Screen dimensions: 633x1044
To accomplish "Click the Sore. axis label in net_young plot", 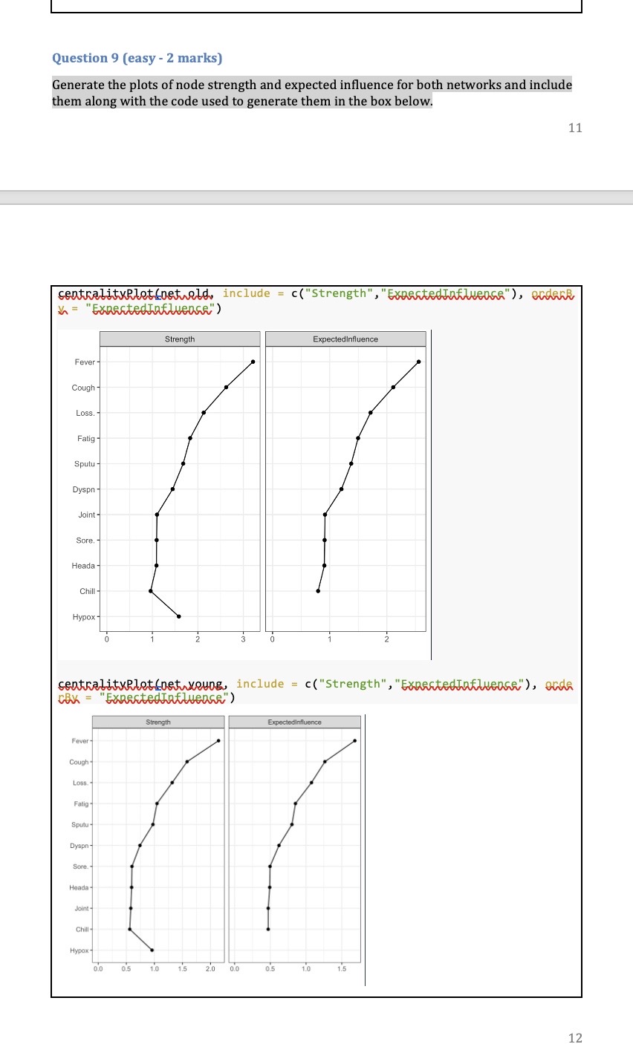I will coord(80,867).
